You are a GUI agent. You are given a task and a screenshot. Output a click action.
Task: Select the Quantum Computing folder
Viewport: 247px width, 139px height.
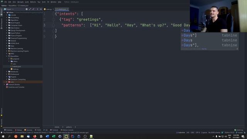click(18, 80)
